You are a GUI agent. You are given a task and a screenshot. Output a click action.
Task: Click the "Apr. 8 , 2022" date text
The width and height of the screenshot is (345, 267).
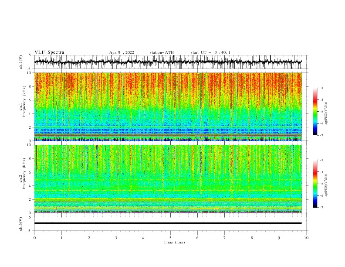click(122, 52)
